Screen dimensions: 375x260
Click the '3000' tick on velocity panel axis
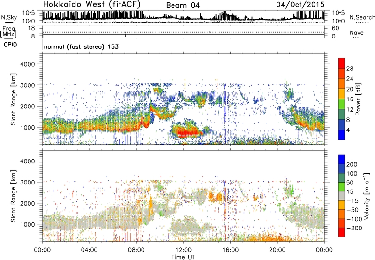pyautogui.click(x=27, y=182)
